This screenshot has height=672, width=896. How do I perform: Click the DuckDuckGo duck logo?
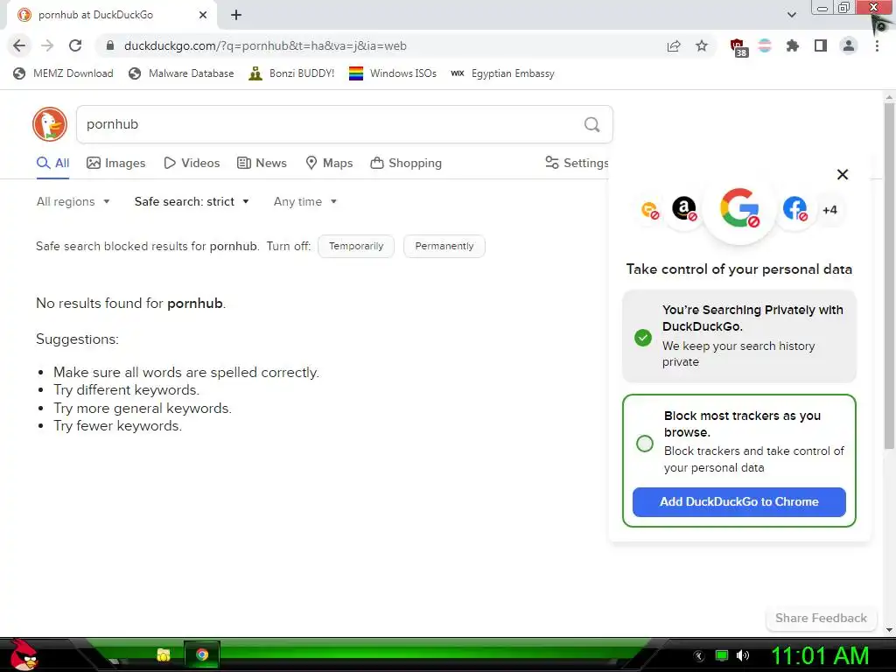pos(50,124)
